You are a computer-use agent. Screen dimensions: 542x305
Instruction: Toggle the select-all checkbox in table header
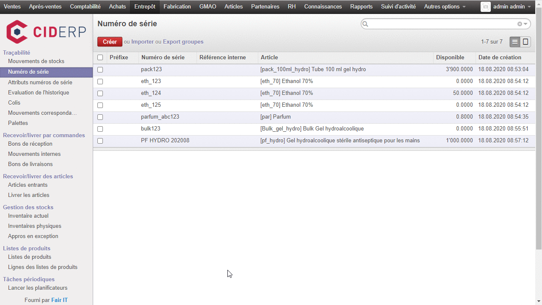click(x=100, y=58)
